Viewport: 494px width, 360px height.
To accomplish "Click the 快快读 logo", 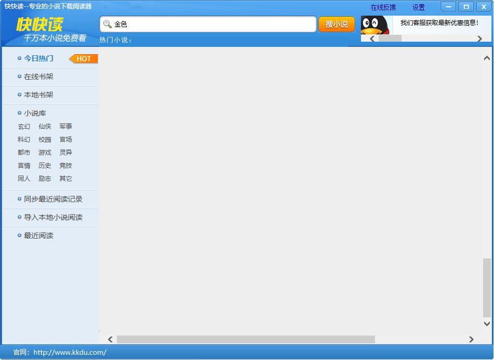I will click(40, 24).
